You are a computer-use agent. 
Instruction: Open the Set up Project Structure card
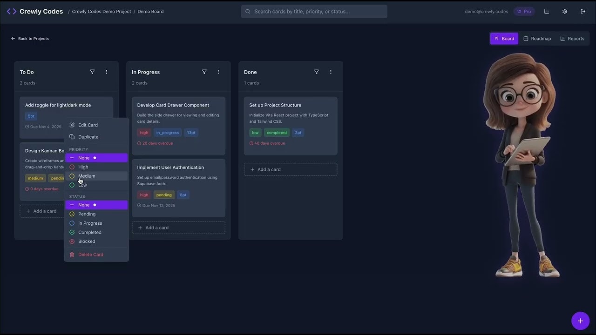tap(291, 126)
